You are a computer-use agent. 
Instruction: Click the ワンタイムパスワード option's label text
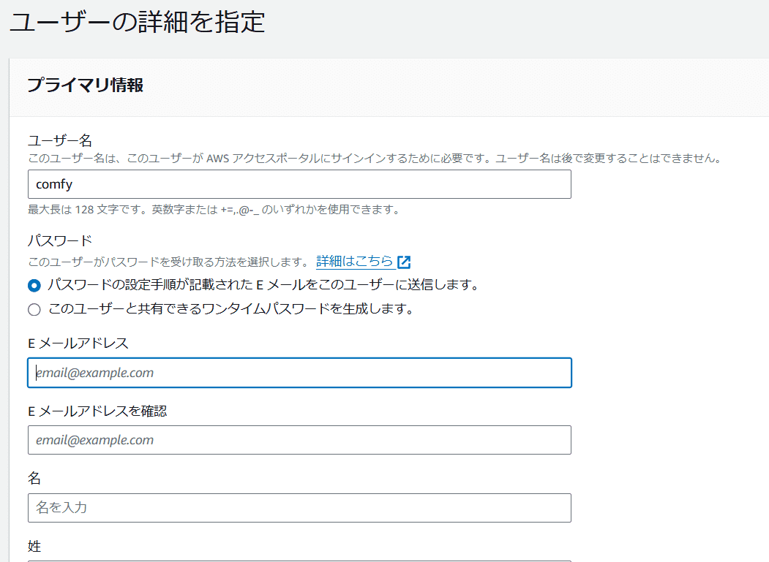[x=231, y=308]
